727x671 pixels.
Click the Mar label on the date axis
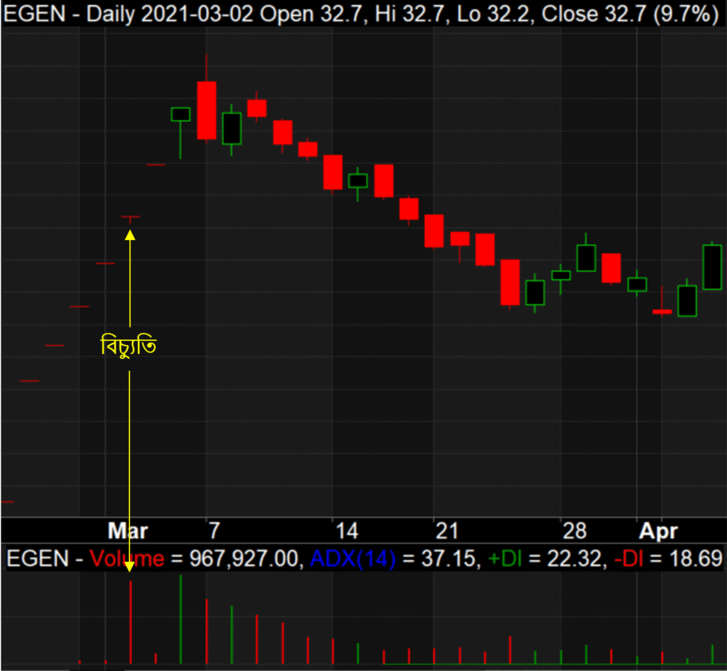coord(128,532)
